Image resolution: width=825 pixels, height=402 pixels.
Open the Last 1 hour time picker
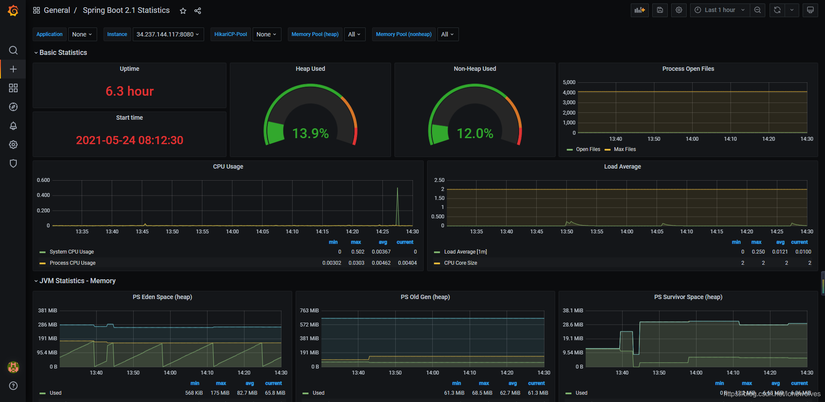point(720,10)
